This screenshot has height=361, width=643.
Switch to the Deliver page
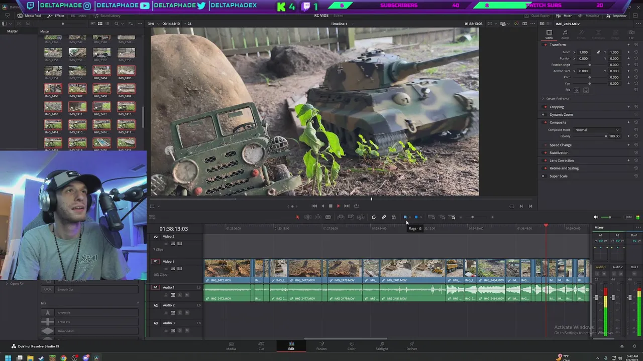click(412, 346)
